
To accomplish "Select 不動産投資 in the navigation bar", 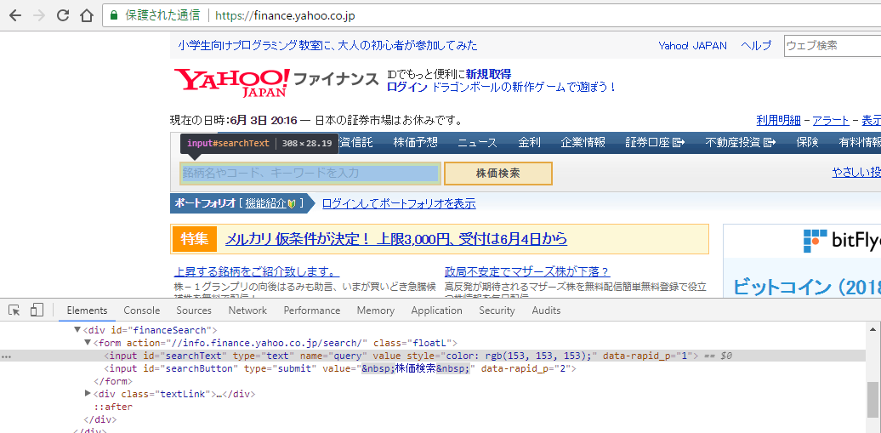I will click(741, 142).
